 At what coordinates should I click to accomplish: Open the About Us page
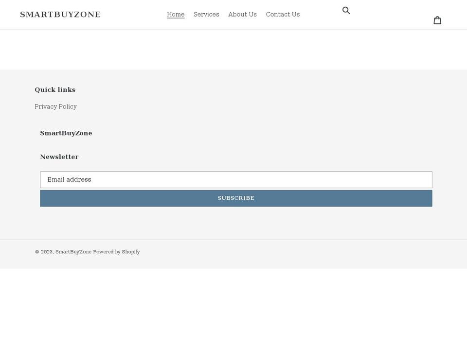coord(242,14)
